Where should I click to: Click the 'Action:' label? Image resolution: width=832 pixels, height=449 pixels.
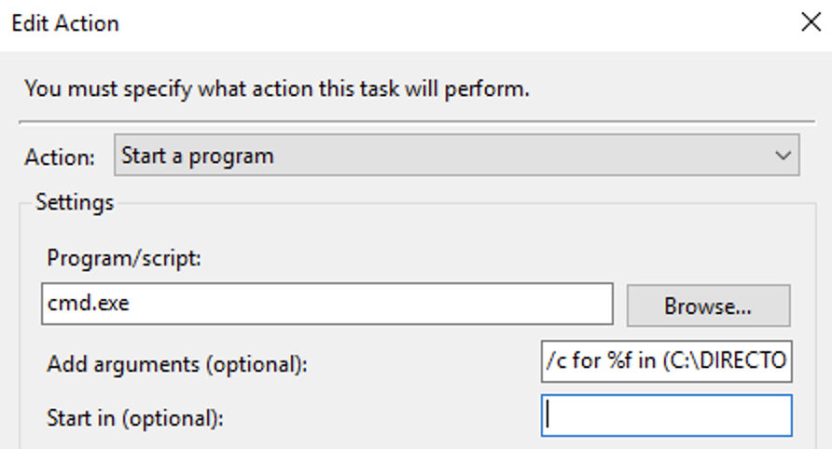pyautogui.click(x=60, y=157)
